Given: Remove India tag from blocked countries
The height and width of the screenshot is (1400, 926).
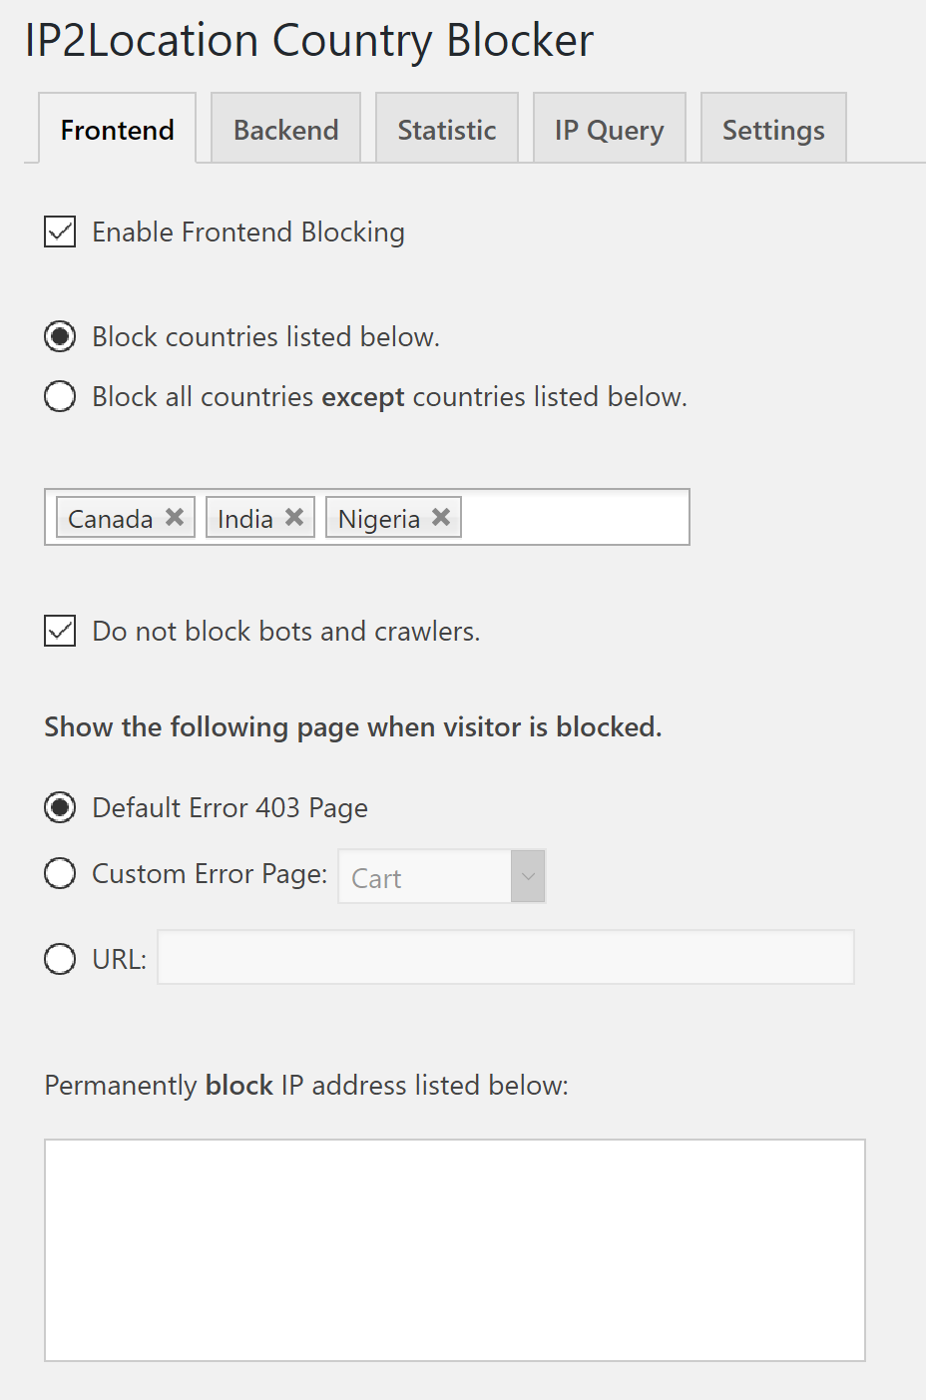Looking at the screenshot, I should pyautogui.click(x=294, y=517).
